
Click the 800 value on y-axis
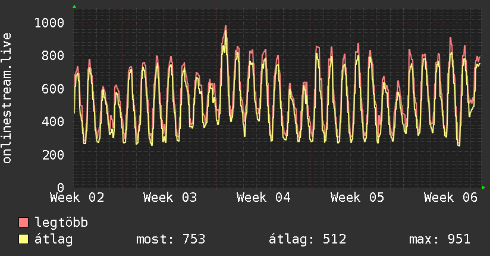pos(53,56)
